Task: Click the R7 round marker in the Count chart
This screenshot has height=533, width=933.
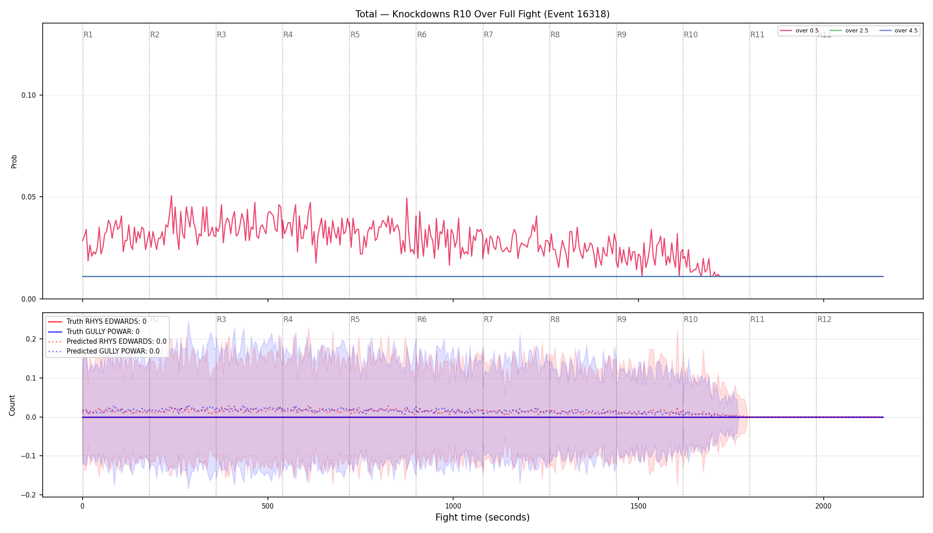Action: (x=488, y=319)
